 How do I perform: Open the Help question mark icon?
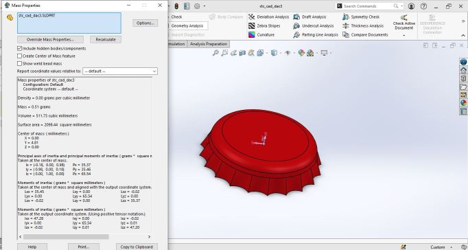tap(423, 6)
